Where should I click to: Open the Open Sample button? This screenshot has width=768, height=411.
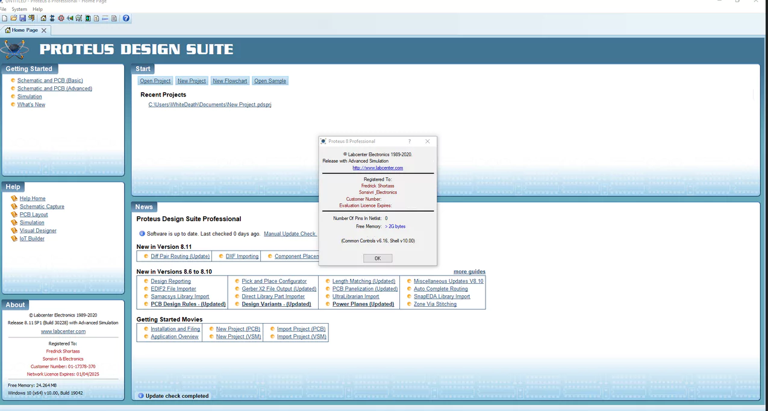(270, 81)
